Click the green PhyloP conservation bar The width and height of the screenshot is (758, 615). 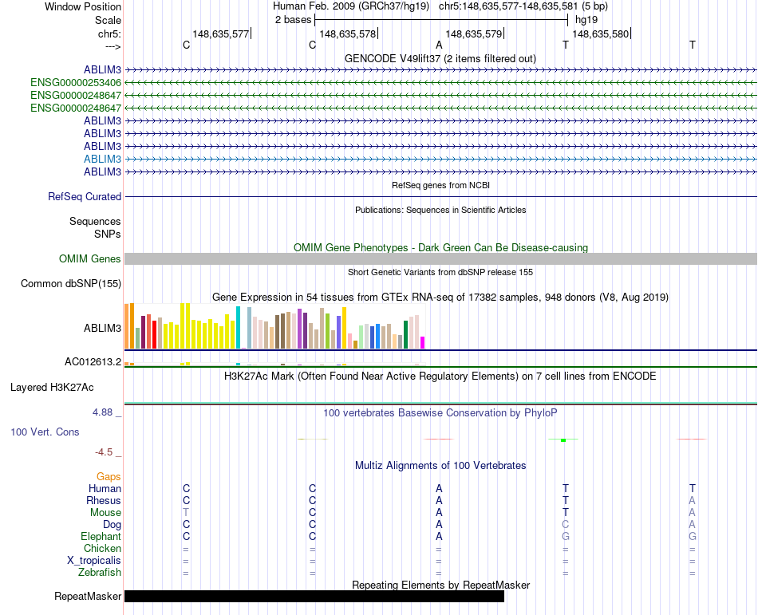pos(563,440)
